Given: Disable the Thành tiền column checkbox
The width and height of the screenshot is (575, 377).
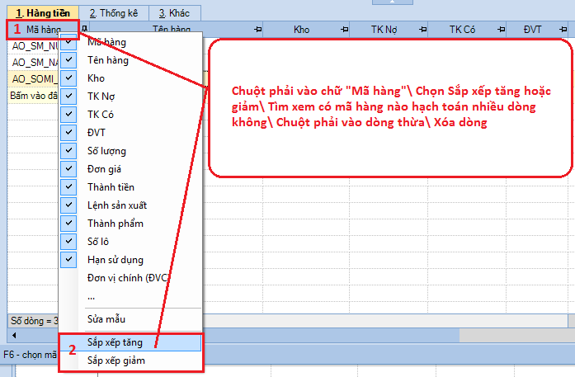Looking at the screenshot, I should (x=68, y=187).
